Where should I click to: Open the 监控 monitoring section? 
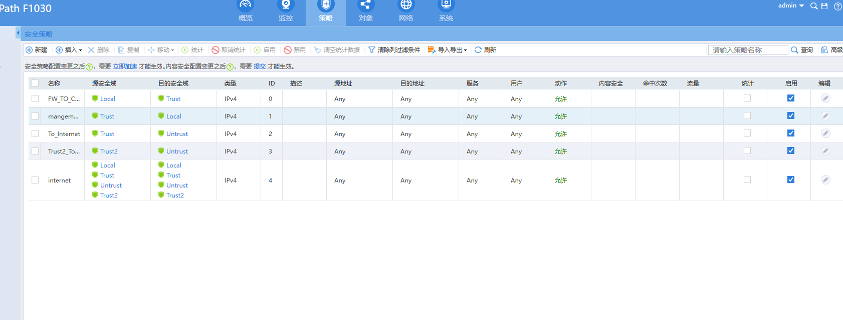tap(286, 12)
